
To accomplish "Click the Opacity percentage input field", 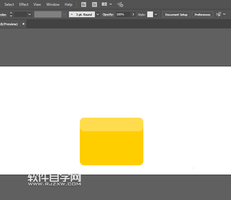I will [x=122, y=14].
